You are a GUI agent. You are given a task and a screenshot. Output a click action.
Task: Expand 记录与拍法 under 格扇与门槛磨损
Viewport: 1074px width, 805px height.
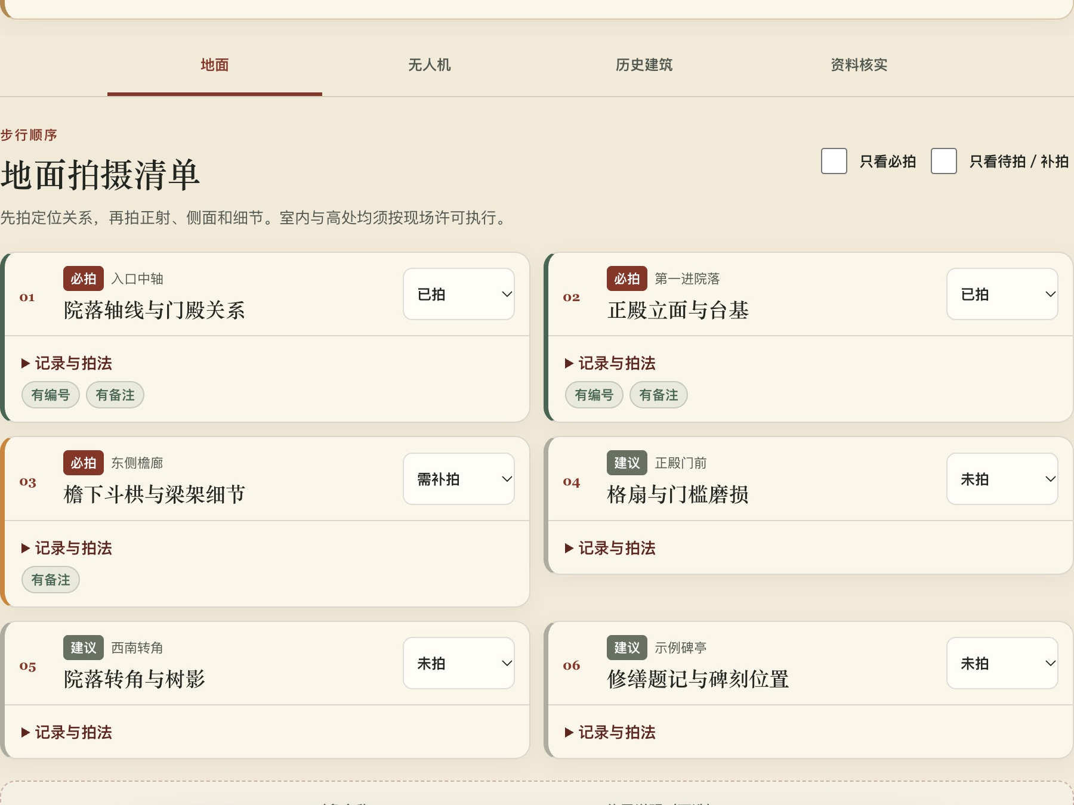coord(610,548)
